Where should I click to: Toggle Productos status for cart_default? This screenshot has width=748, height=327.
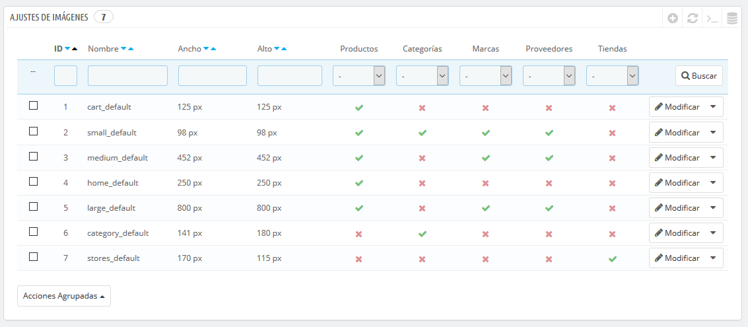pyautogui.click(x=359, y=108)
